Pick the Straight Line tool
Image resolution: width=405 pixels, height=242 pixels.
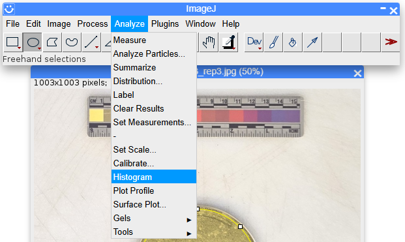click(91, 42)
